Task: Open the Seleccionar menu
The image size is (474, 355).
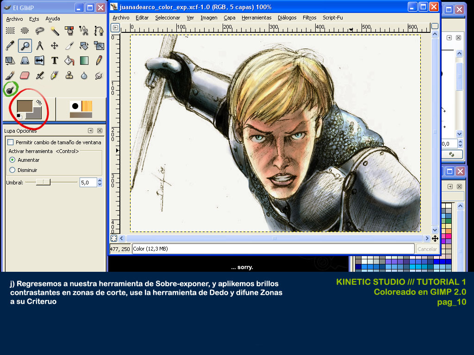Action: click(168, 18)
